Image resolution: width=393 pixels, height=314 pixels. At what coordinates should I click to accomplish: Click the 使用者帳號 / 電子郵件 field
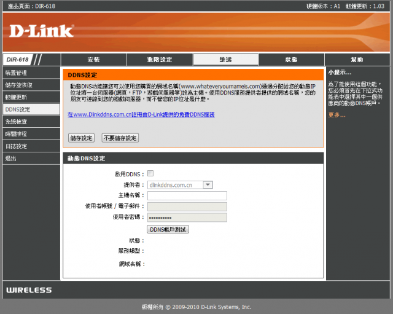point(187,206)
